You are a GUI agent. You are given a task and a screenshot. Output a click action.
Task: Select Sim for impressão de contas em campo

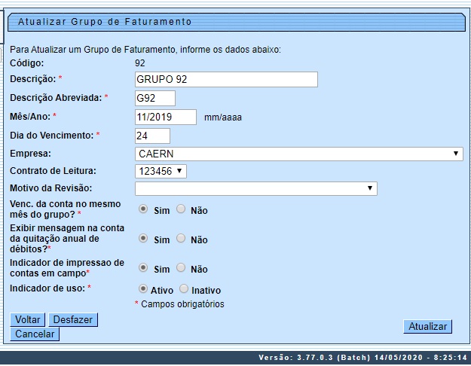click(143, 268)
